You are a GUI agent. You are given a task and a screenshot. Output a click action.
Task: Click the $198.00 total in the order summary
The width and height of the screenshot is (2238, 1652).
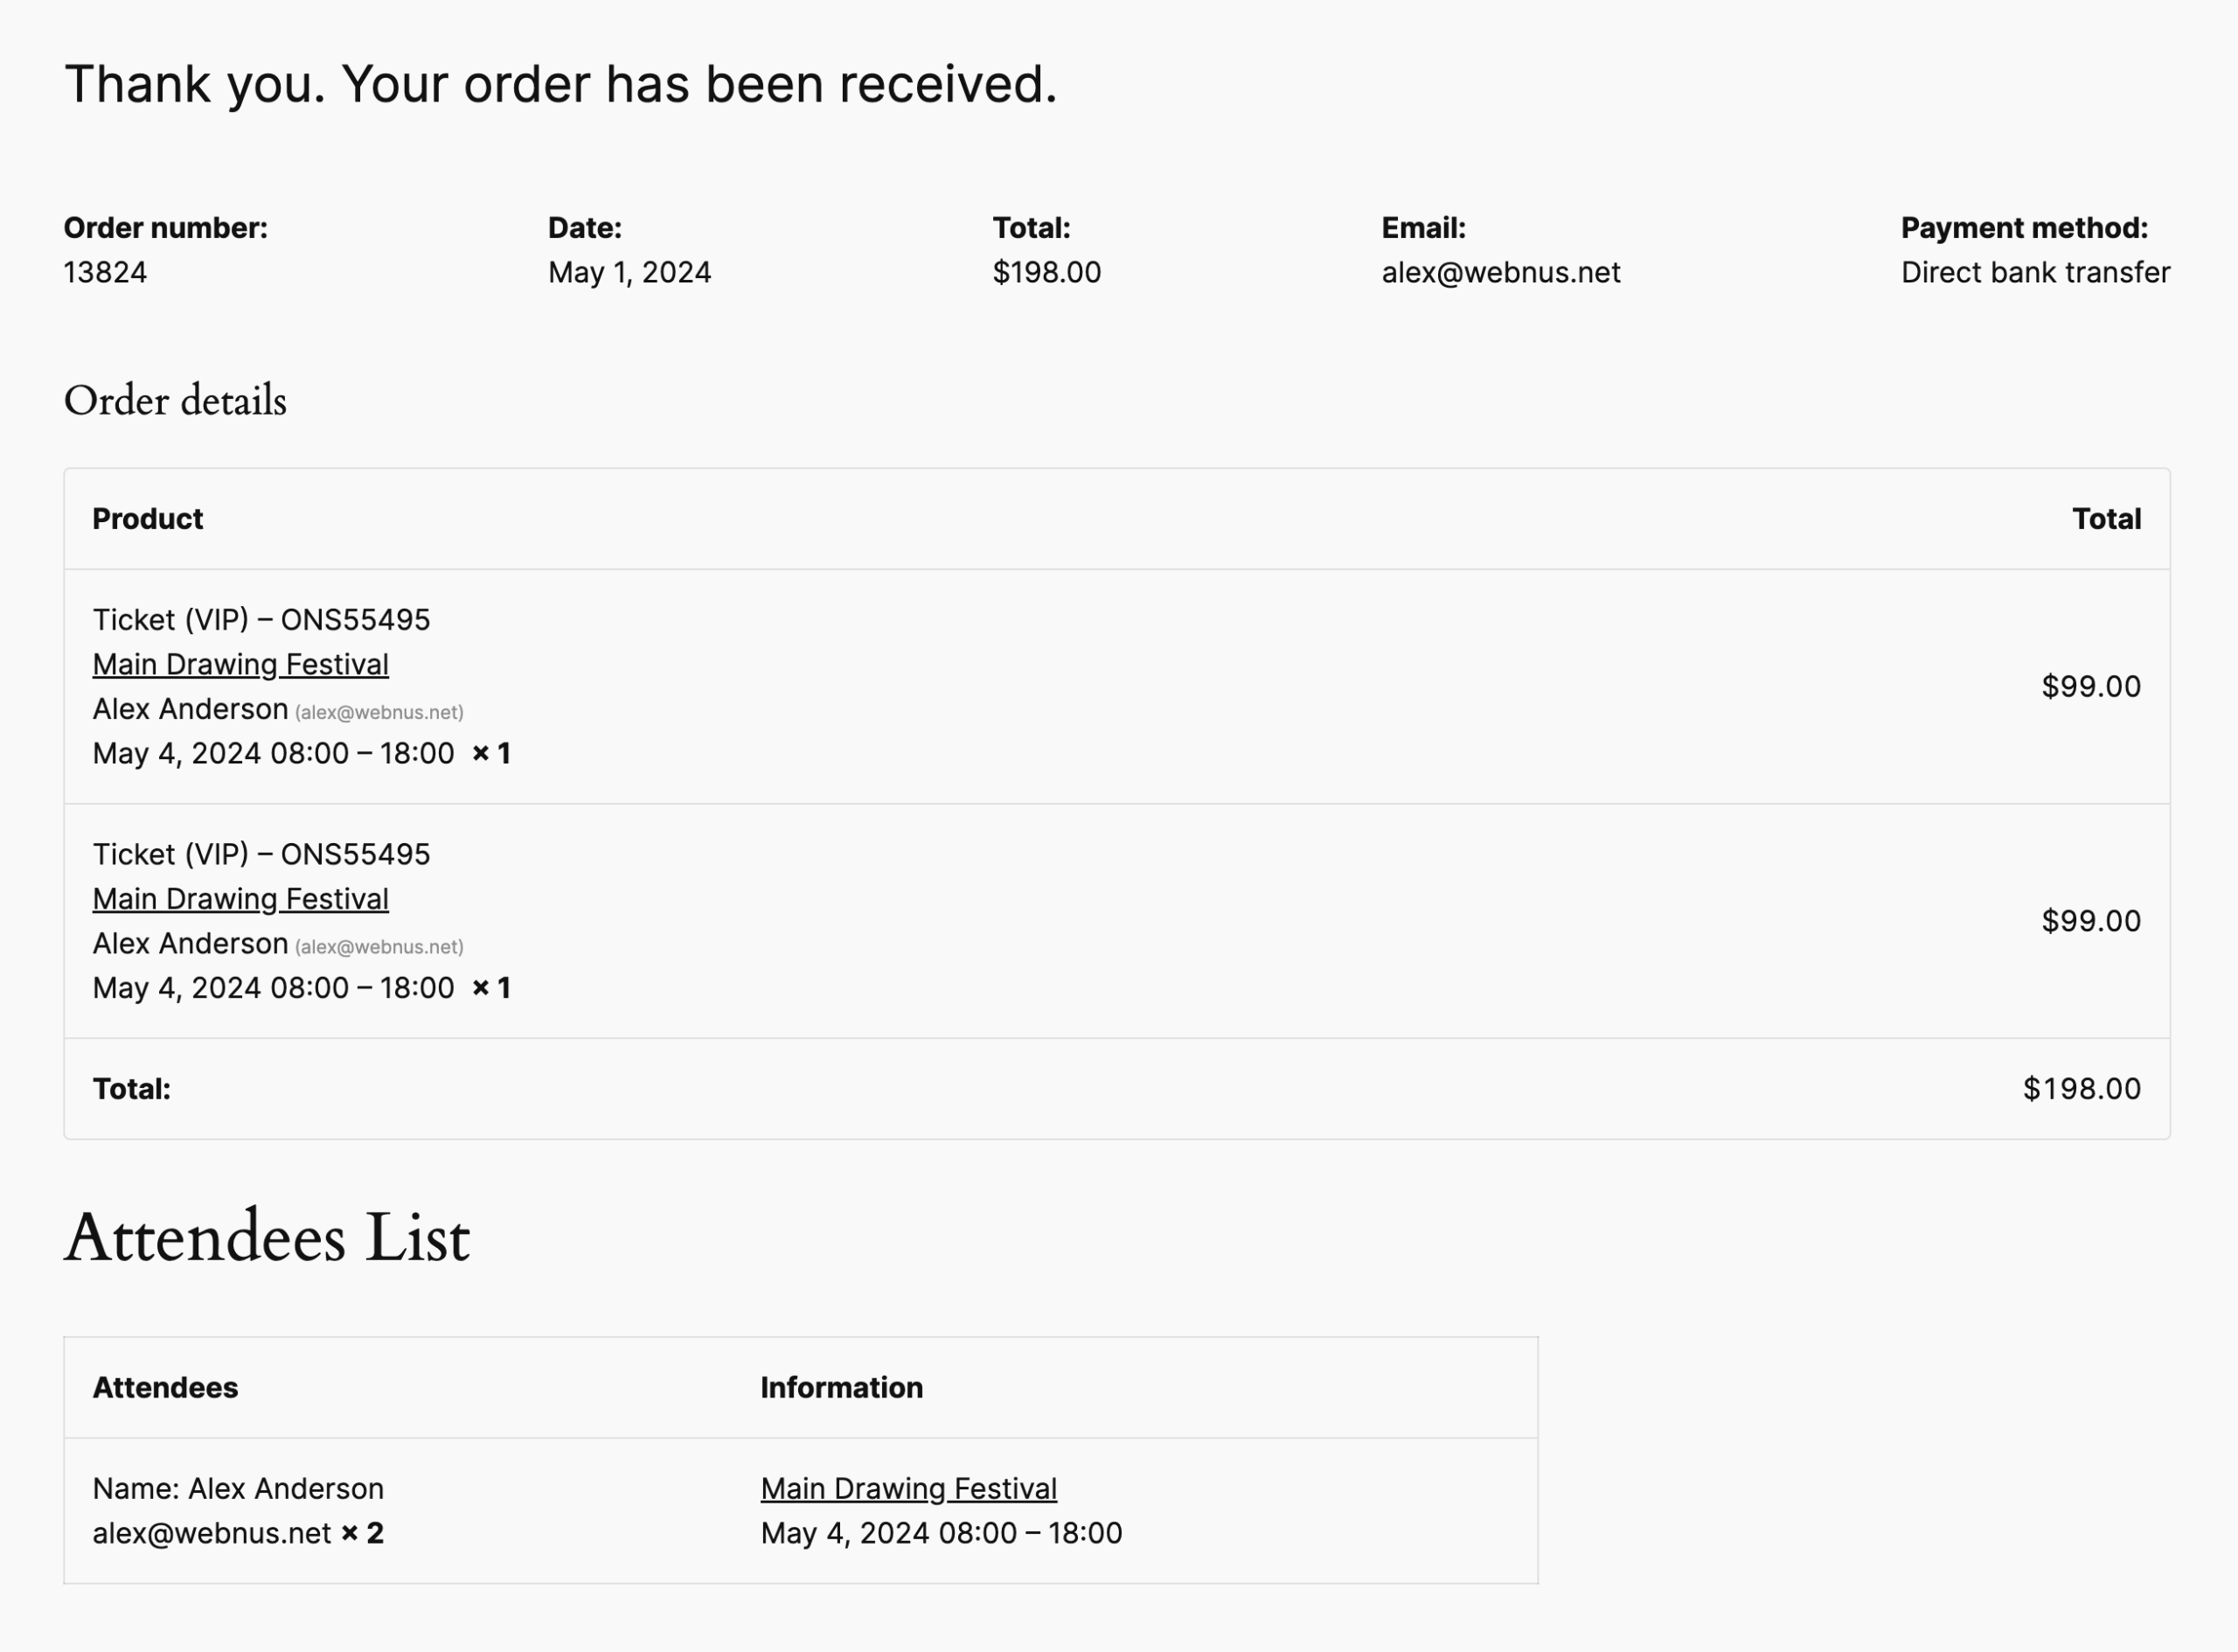1046,273
